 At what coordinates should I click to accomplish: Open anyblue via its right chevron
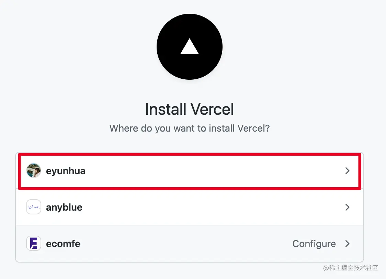[347, 207]
